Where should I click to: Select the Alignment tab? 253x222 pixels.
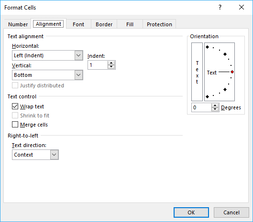click(48, 24)
